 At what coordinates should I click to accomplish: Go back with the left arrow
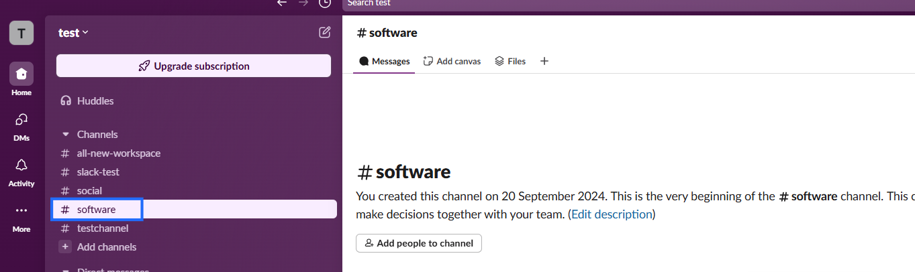pyautogui.click(x=282, y=3)
